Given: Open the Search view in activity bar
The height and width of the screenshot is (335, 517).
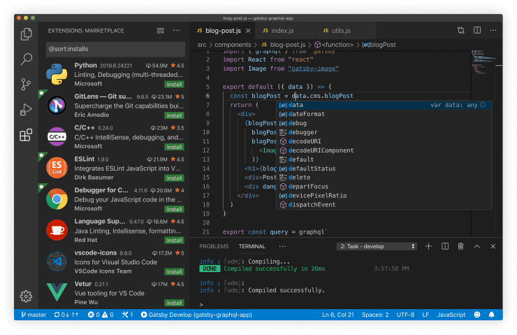Looking at the screenshot, I should coord(26,59).
